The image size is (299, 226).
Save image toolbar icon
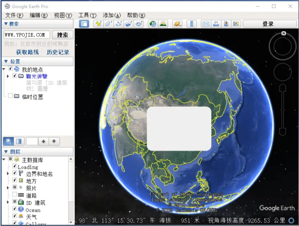[x=226, y=24]
